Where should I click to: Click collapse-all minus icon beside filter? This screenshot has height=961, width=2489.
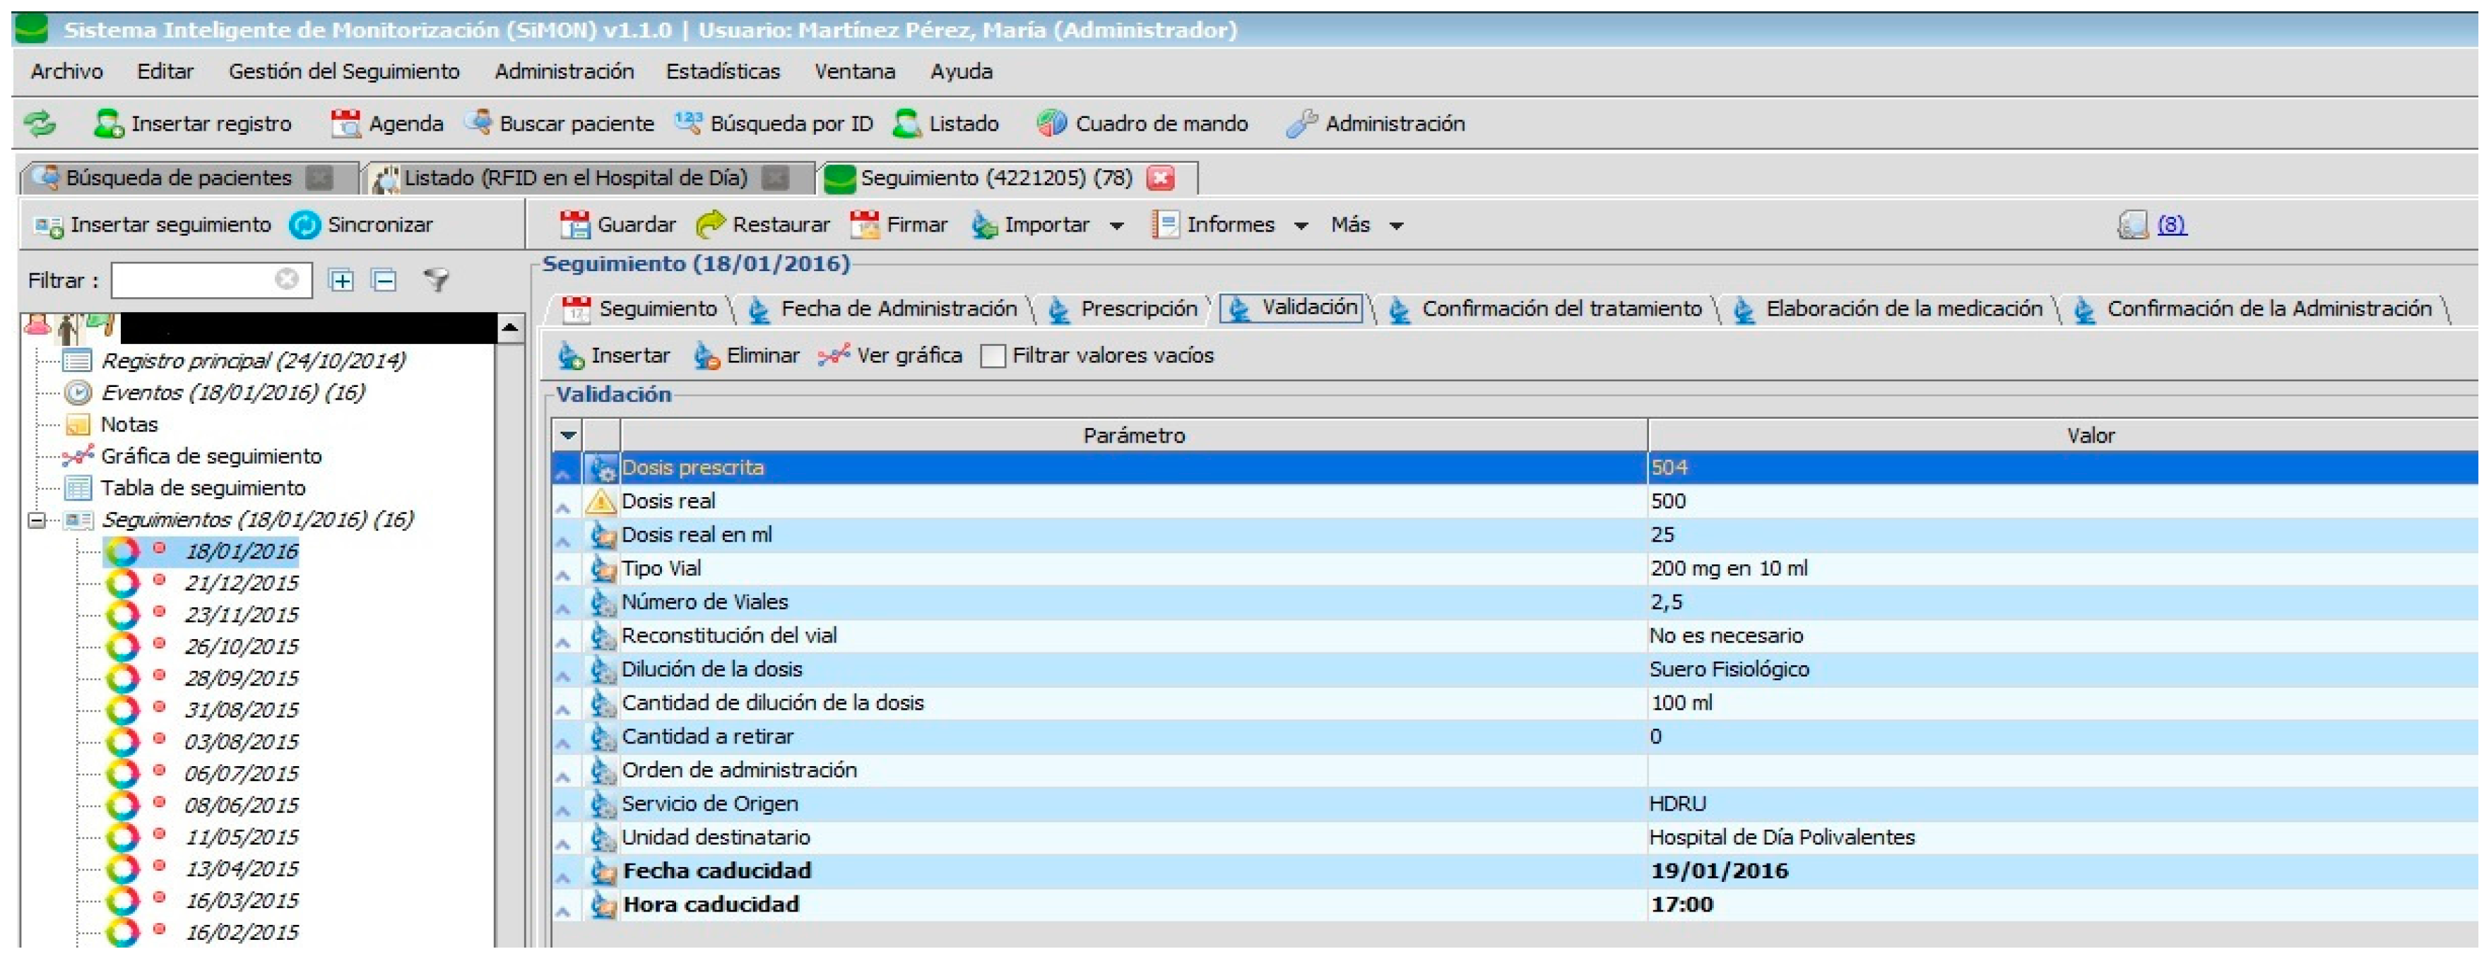tap(384, 281)
